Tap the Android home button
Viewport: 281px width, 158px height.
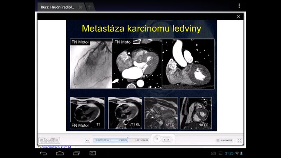pos(60,153)
